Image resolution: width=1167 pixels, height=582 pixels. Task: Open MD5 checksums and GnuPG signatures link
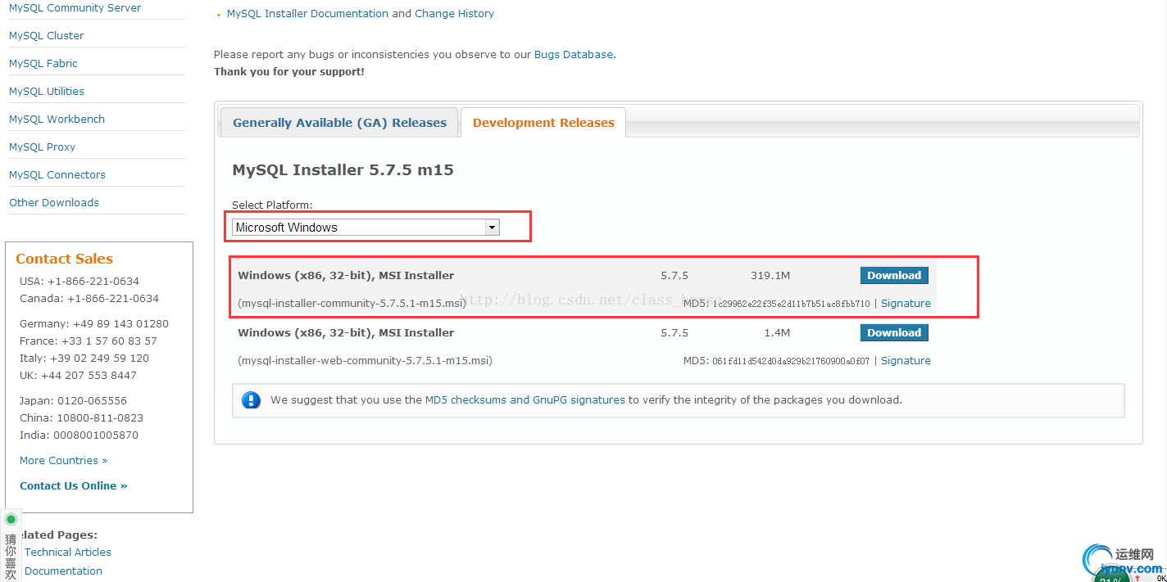[525, 400]
